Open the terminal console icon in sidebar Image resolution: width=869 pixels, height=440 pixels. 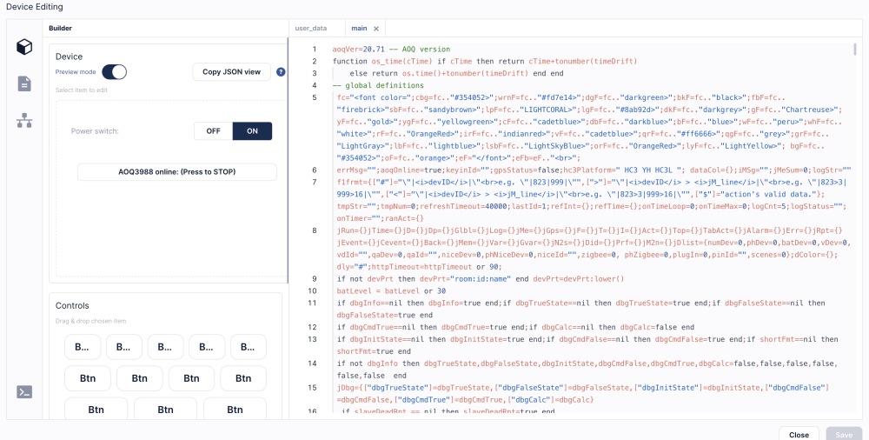pos(24,391)
